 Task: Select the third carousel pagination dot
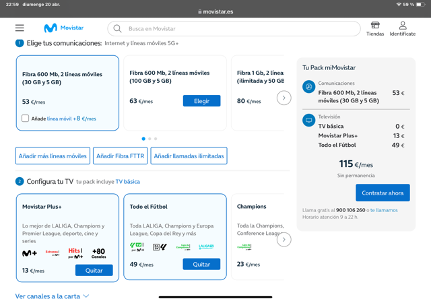156,139
